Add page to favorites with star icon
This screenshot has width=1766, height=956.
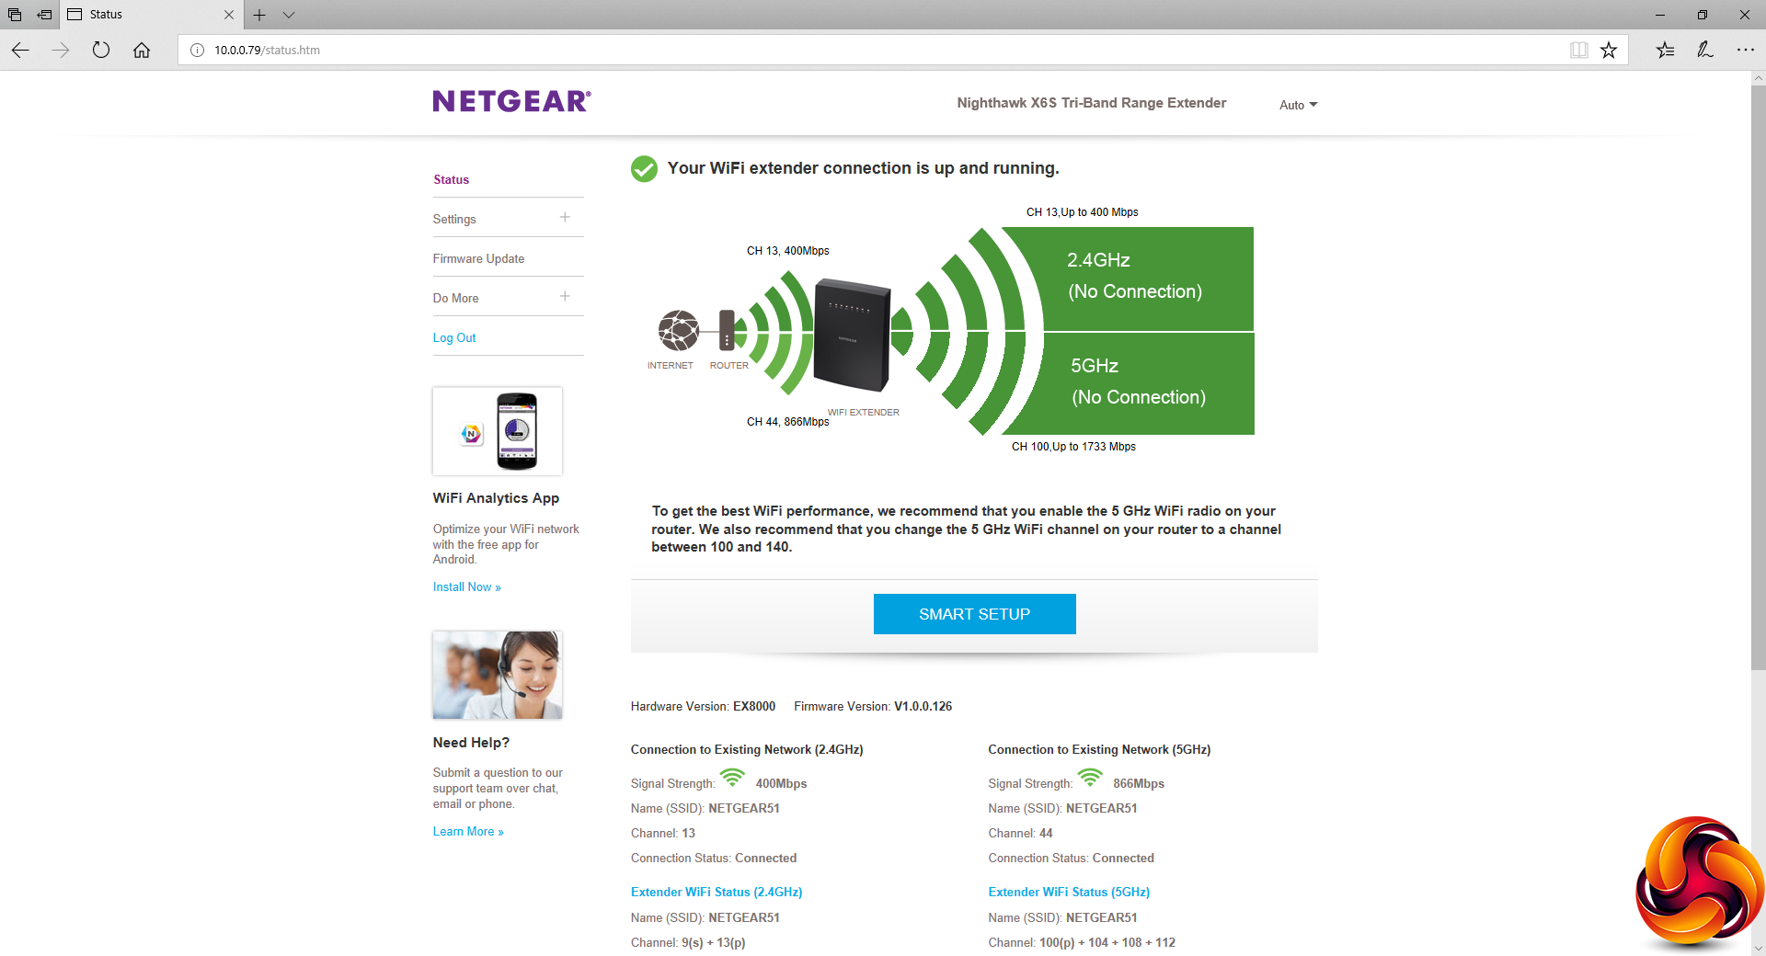1609,50
